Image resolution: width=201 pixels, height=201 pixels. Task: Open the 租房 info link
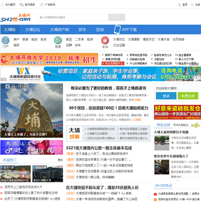[x=90, y=40]
